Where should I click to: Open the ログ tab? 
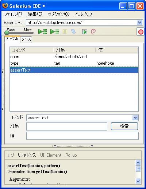tap(11, 155)
